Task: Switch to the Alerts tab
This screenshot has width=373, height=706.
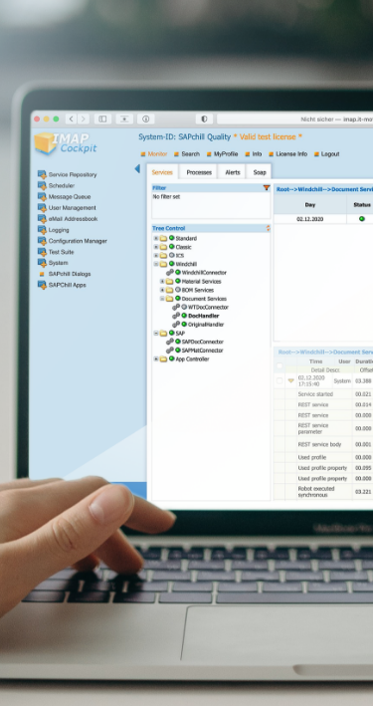Action: pyautogui.click(x=233, y=172)
